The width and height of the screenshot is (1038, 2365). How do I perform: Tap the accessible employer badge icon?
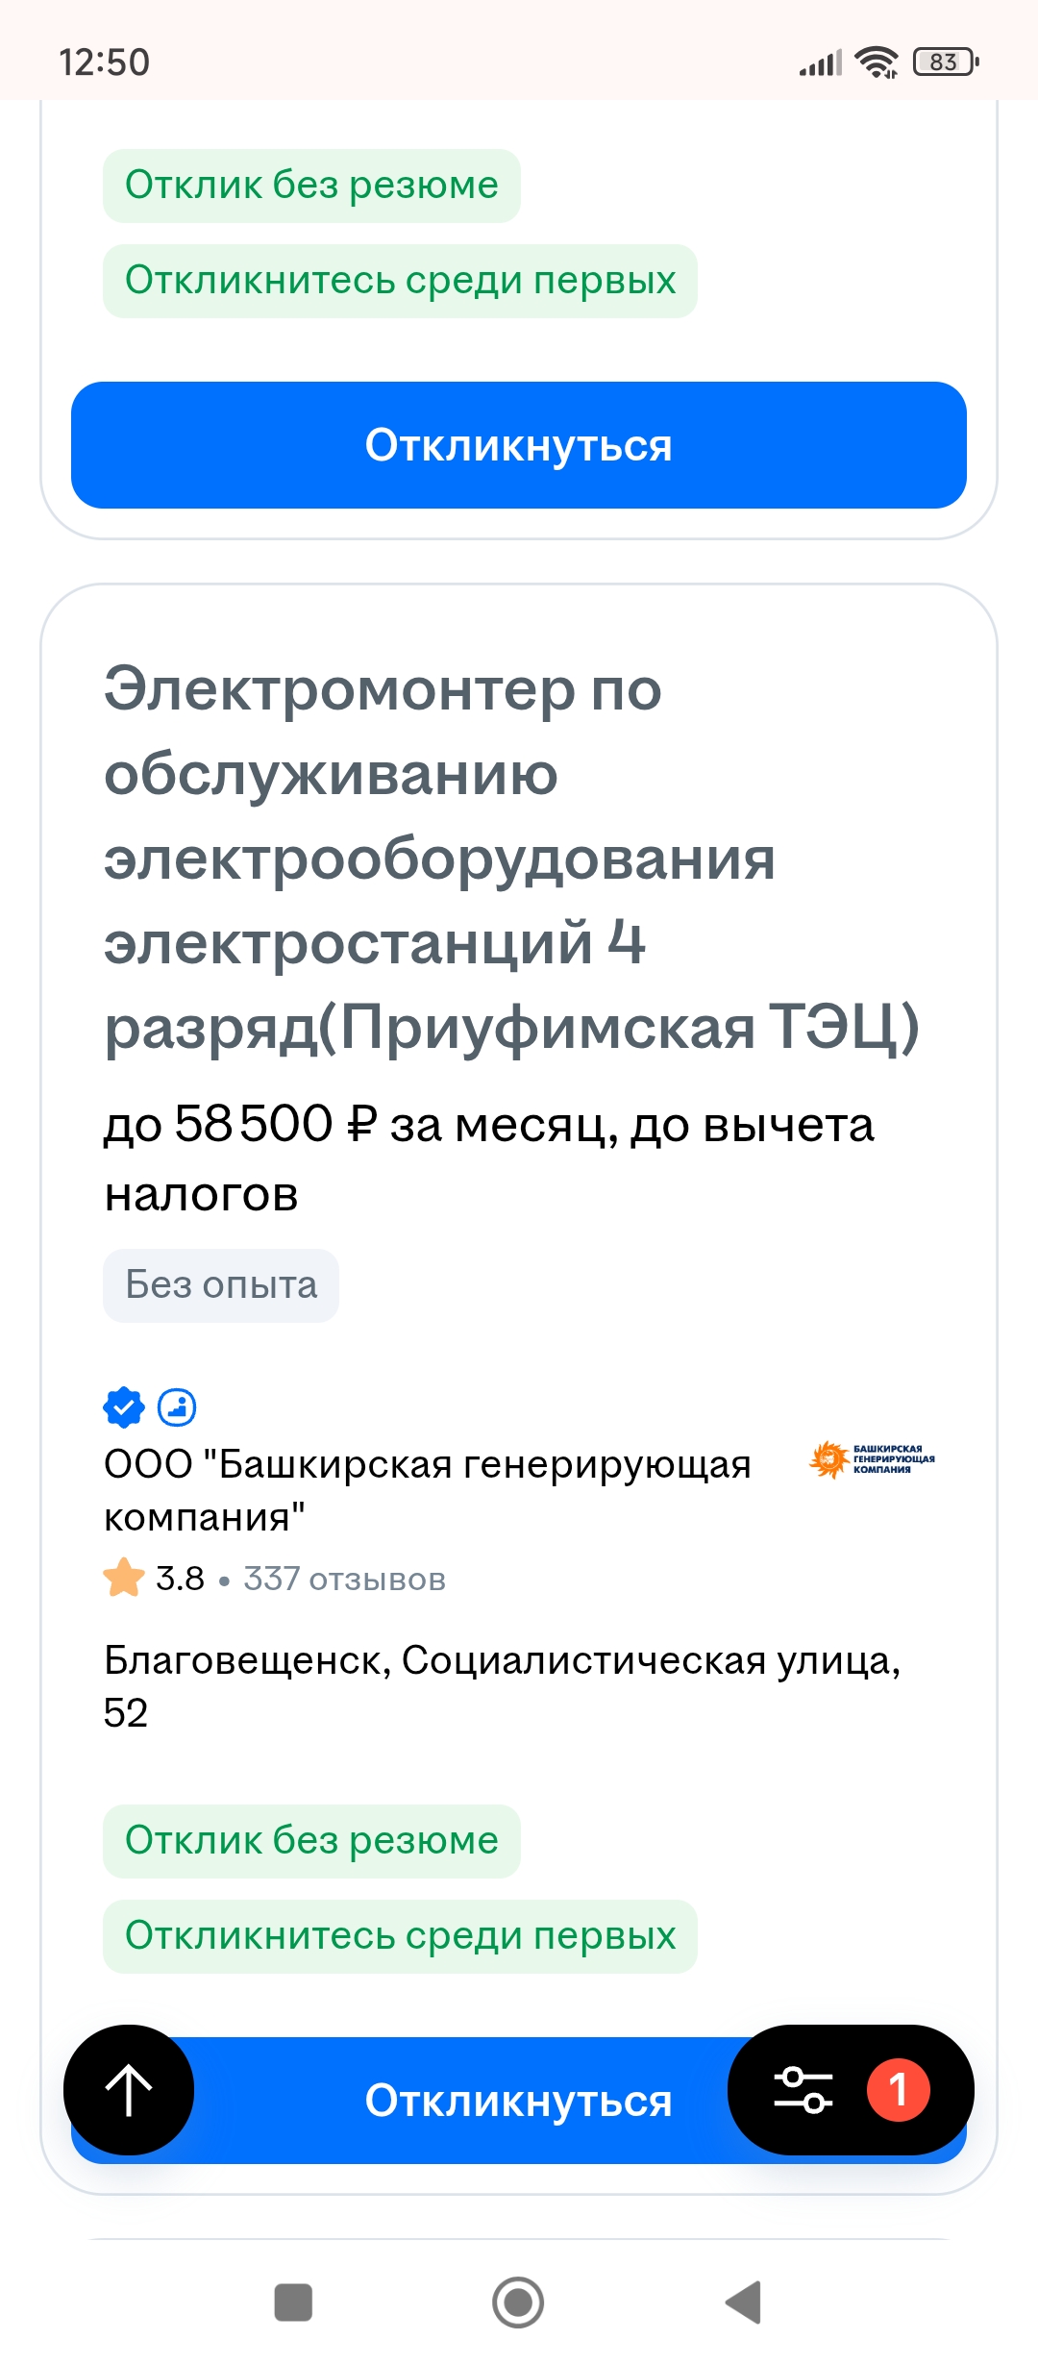coord(177,1407)
